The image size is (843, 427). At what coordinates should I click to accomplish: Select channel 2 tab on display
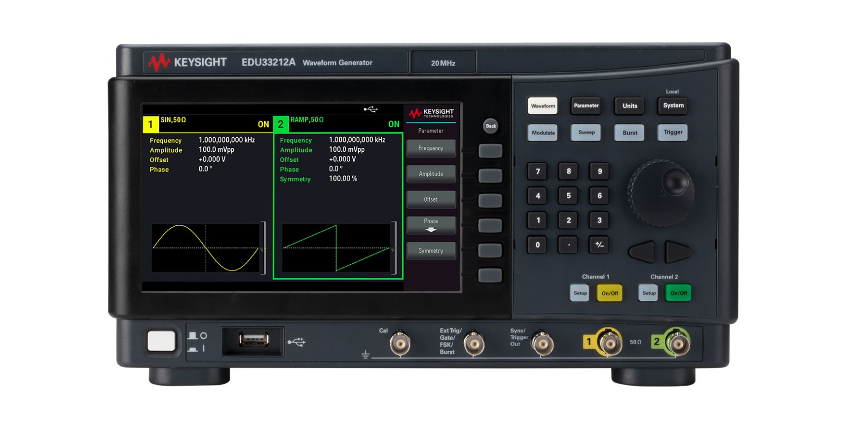tap(281, 124)
